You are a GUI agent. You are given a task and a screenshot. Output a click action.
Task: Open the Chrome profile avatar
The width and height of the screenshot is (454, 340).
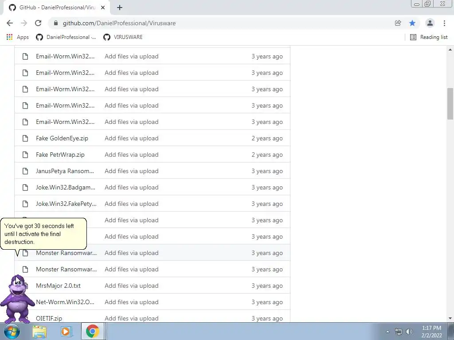pyautogui.click(x=430, y=23)
